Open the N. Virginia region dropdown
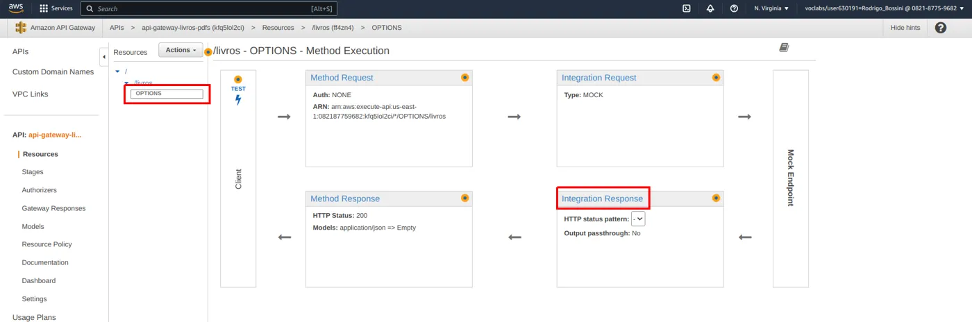 771,8
